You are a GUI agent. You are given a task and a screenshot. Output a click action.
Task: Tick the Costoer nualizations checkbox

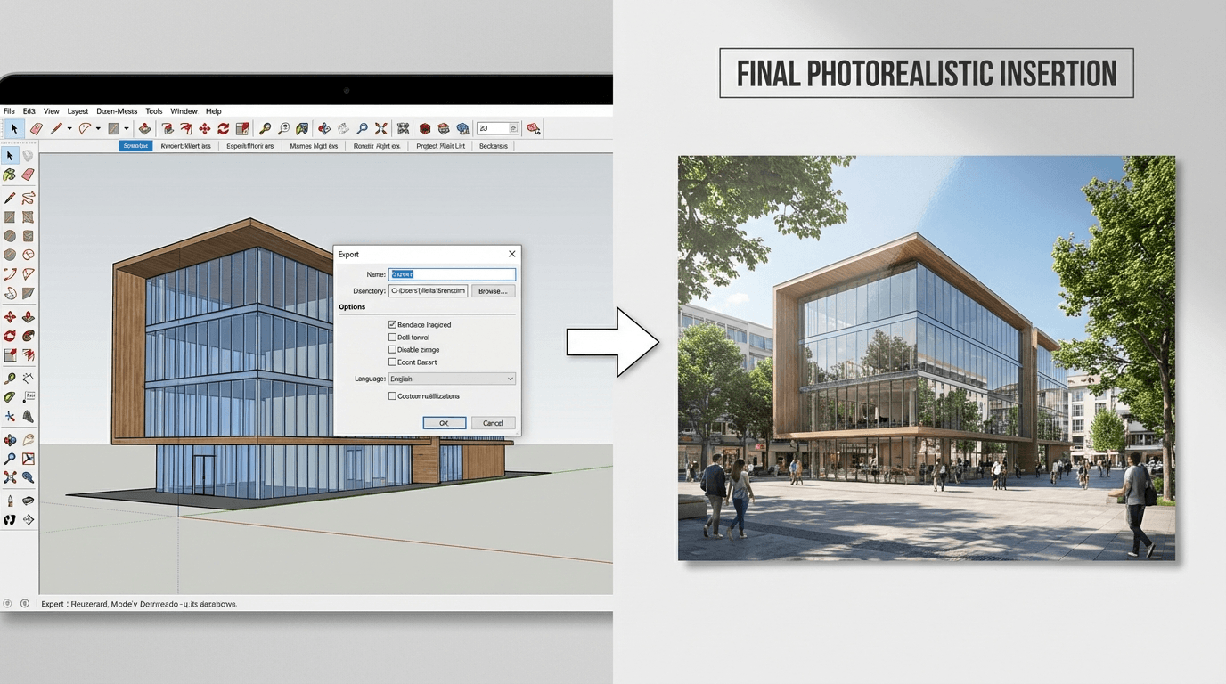click(x=393, y=396)
